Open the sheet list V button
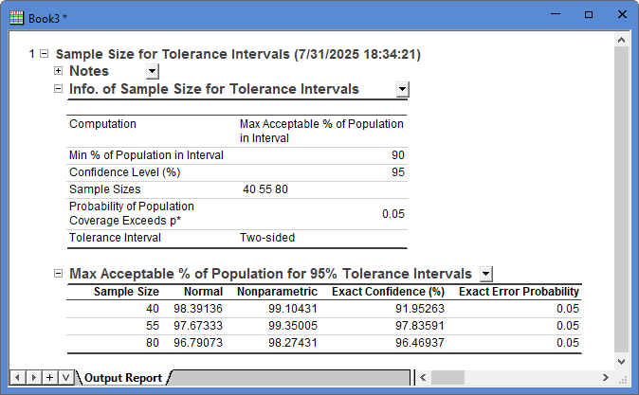Image resolution: width=639 pixels, height=395 pixels. tap(66, 378)
